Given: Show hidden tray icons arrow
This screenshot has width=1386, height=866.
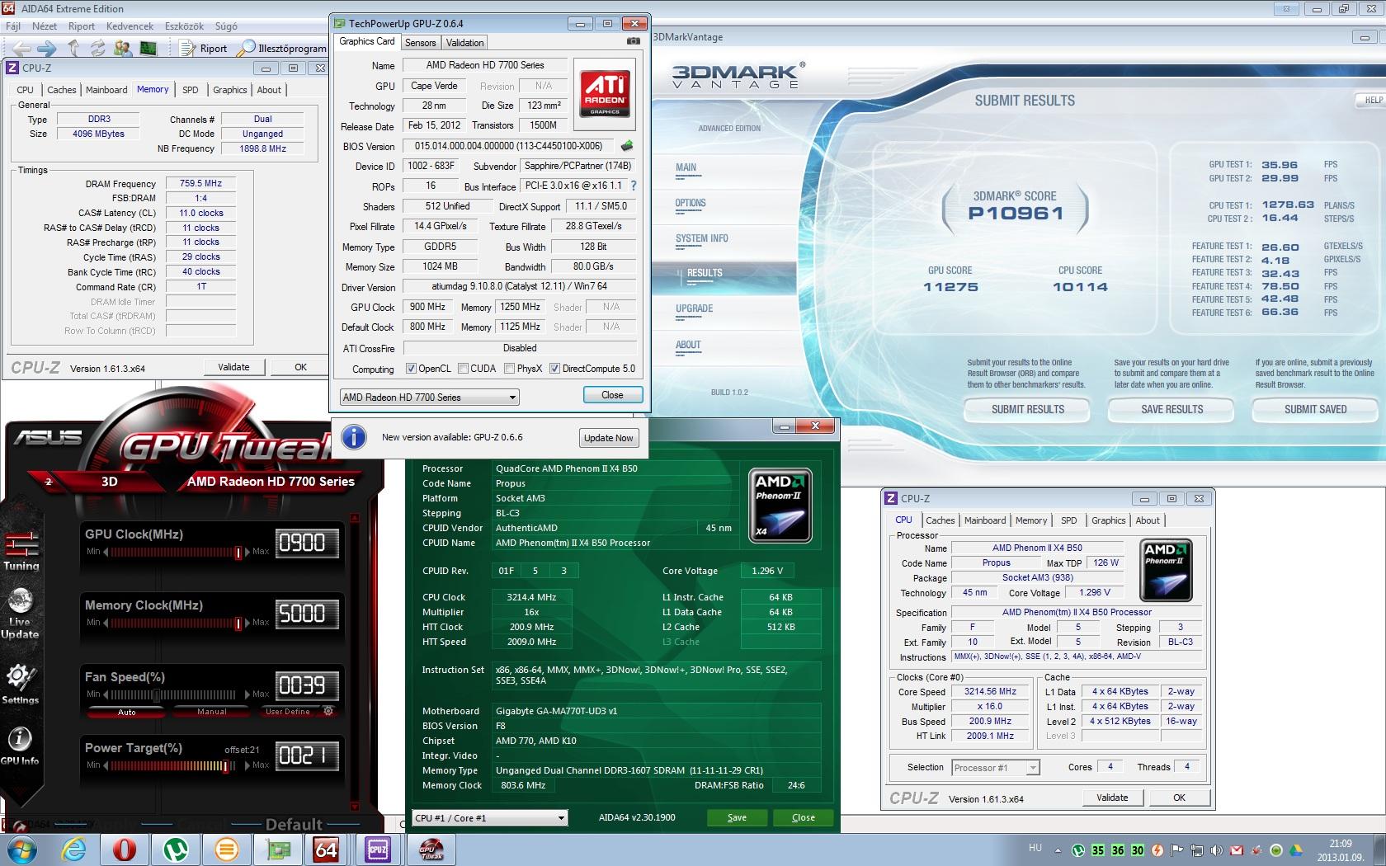Looking at the screenshot, I should pos(1058,850).
